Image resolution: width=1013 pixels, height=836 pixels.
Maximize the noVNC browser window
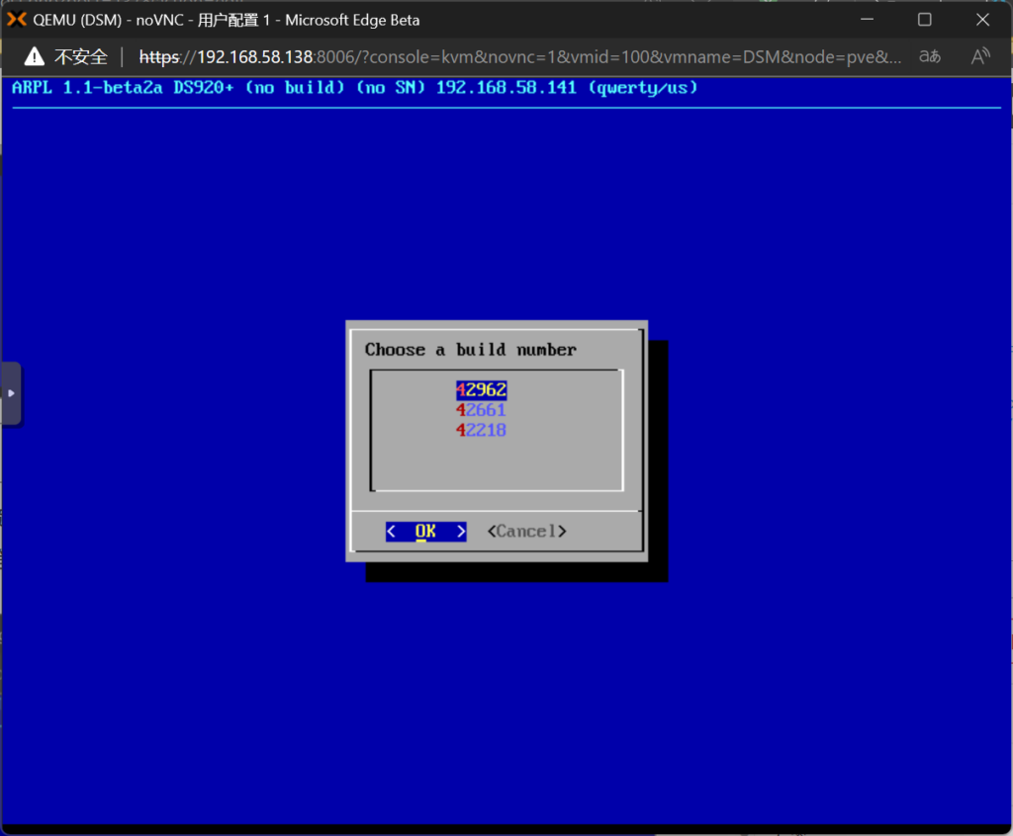(x=924, y=20)
